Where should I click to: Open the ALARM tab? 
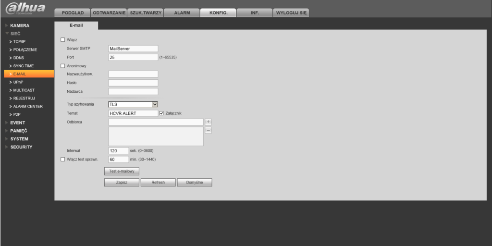tap(182, 13)
